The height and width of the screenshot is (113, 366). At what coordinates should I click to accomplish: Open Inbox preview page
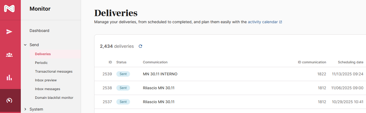click(x=46, y=80)
